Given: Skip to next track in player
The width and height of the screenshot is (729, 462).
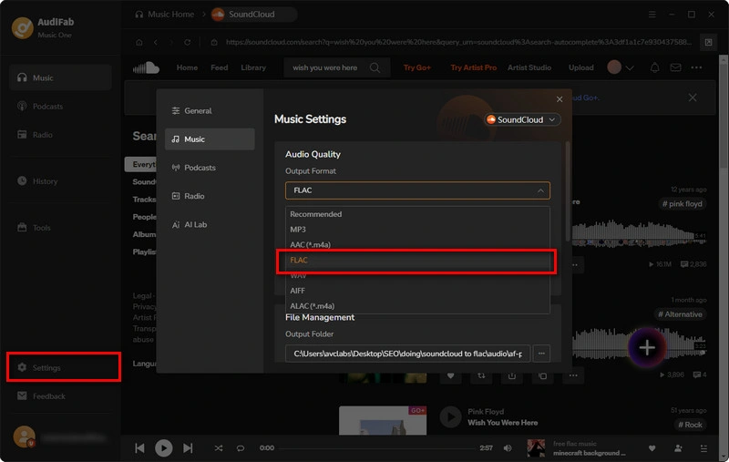Looking at the screenshot, I should click(188, 448).
